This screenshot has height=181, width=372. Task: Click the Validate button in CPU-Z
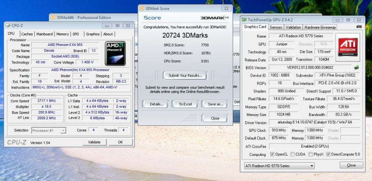pos(94,142)
